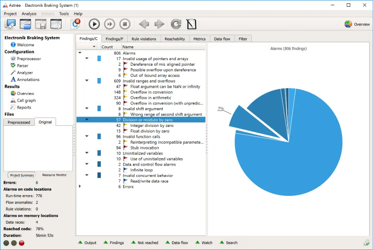Collapse Division or modulo by zero node
Screen dimensions: 373x250
[x=87, y=119]
